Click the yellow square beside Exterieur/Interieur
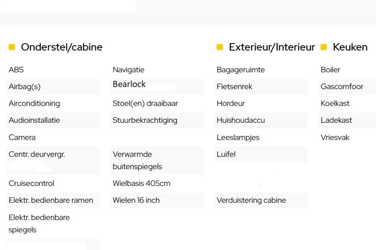376x250 pixels. pos(220,47)
